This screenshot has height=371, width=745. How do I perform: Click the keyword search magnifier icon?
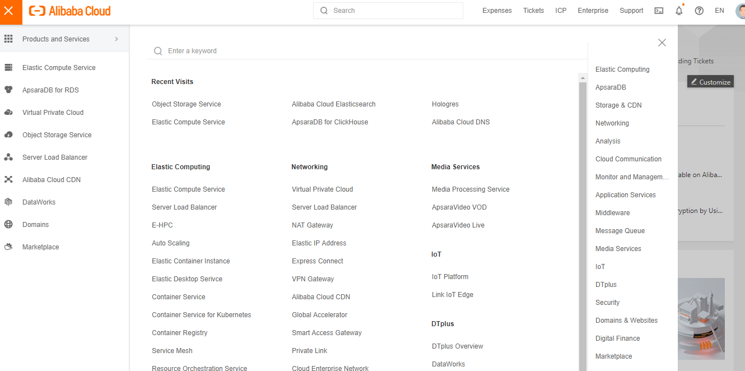click(158, 50)
